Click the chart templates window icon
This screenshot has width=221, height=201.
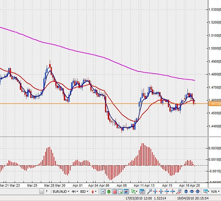coord(142,191)
